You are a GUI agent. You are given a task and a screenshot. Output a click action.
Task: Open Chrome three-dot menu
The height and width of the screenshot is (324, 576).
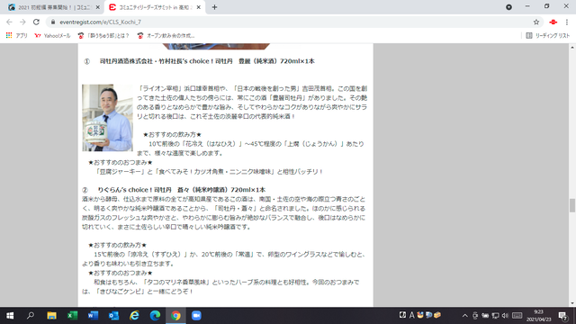pos(566,22)
